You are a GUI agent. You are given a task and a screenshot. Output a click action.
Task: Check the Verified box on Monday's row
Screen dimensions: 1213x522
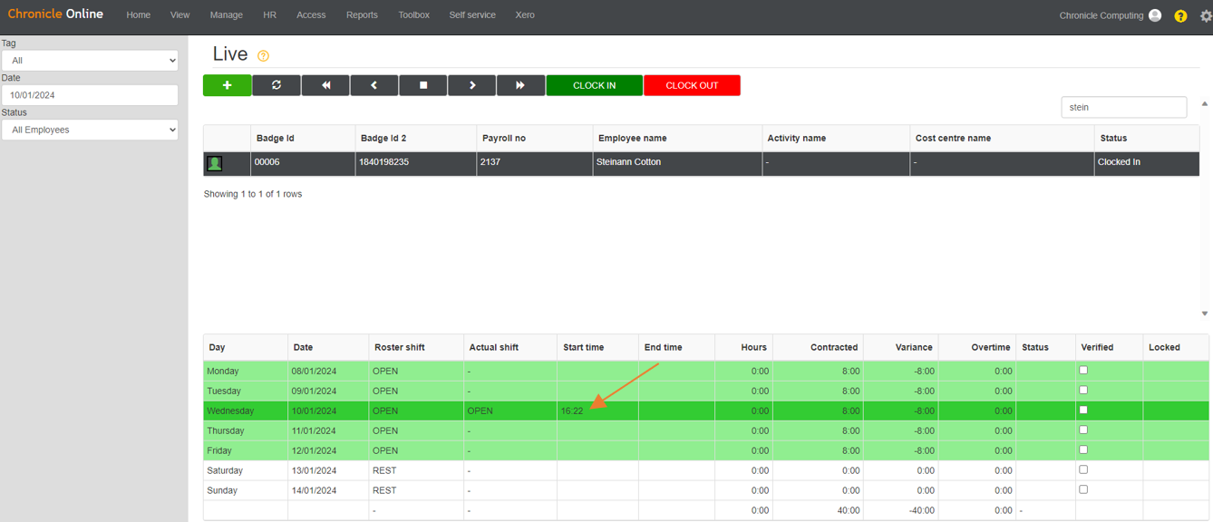1082,371
